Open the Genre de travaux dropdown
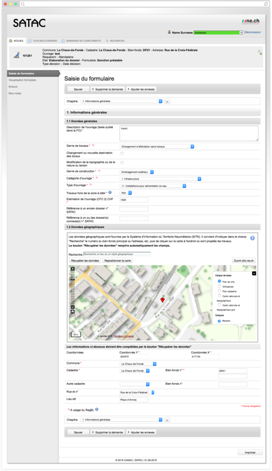The height and width of the screenshot is (471, 272). 157,147
